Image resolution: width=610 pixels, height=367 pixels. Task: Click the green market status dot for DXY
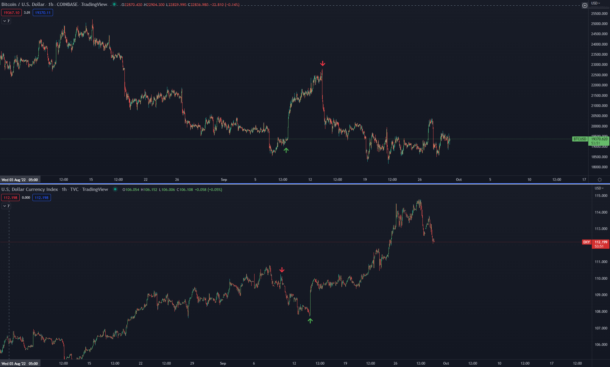pyautogui.click(x=115, y=189)
